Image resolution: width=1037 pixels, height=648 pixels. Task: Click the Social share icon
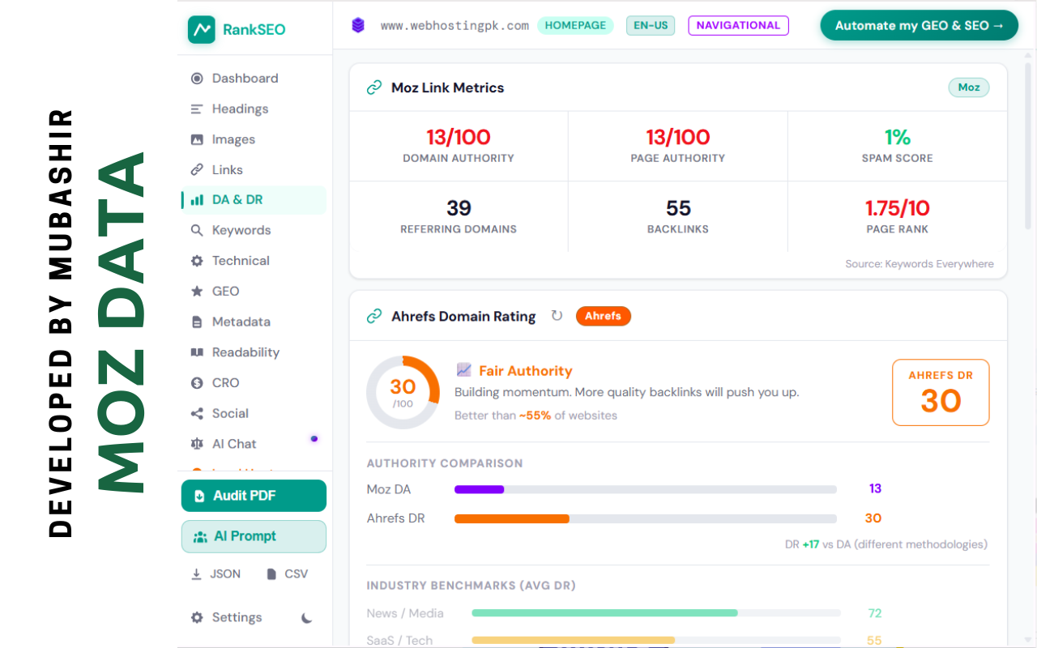pyautogui.click(x=197, y=414)
